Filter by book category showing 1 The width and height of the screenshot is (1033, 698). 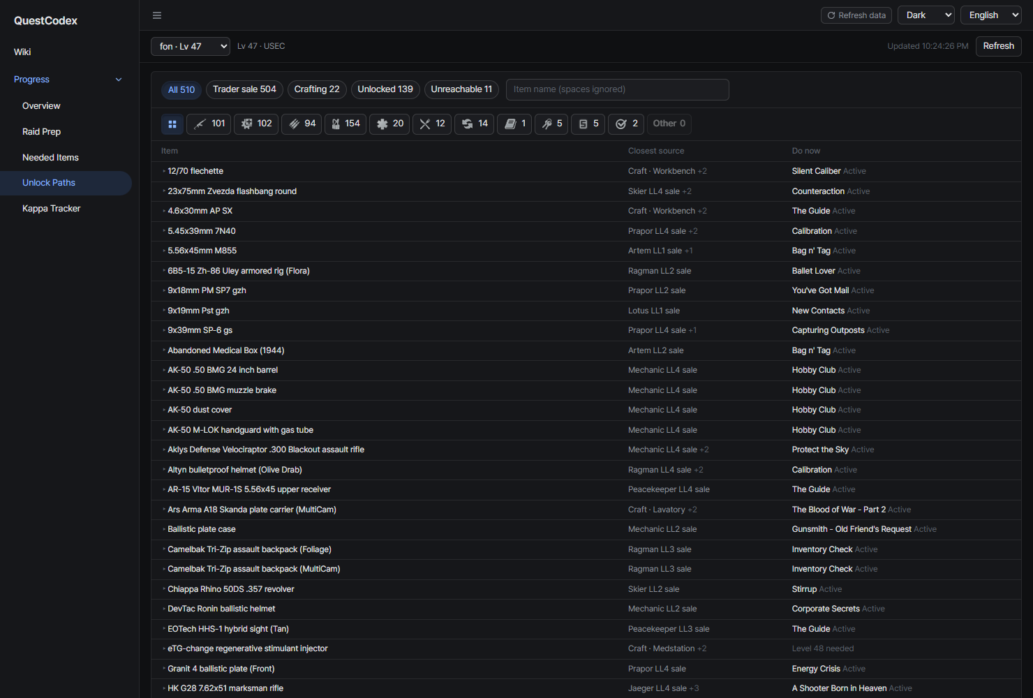pos(514,124)
